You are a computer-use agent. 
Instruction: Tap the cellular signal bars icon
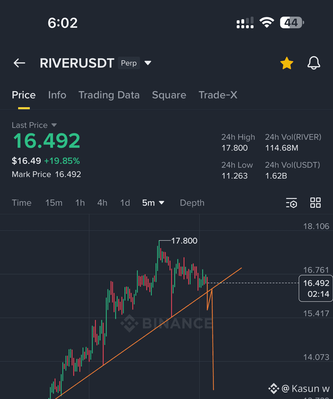pyautogui.click(x=245, y=23)
